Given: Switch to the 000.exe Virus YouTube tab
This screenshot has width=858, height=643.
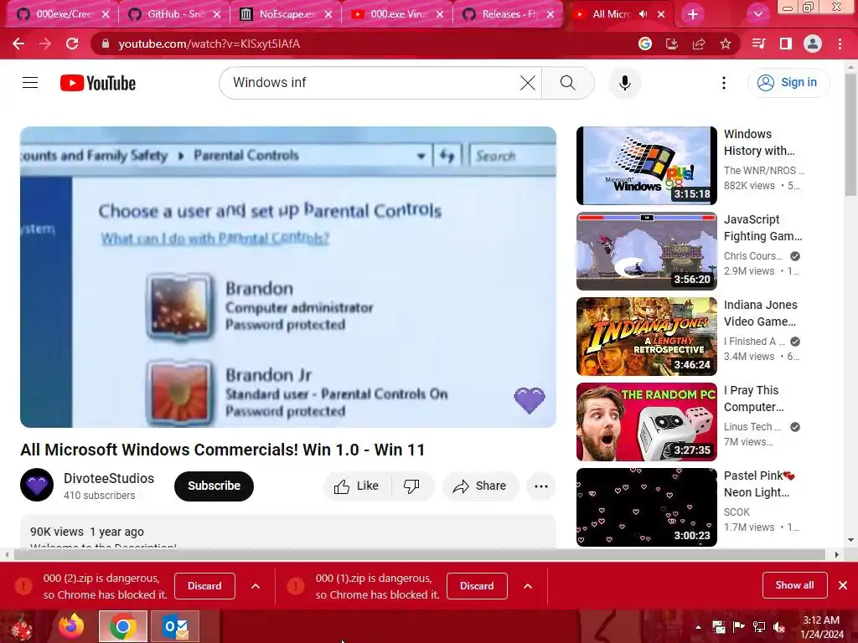Looking at the screenshot, I should 398,14.
